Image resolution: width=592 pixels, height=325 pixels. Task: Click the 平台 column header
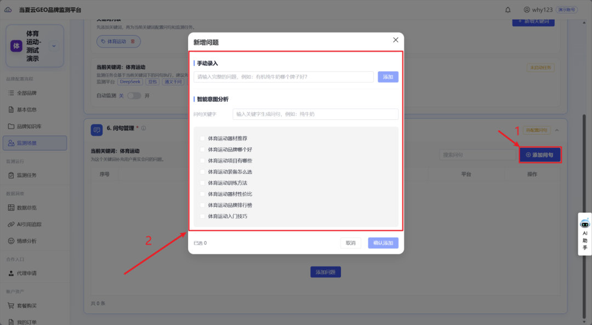tap(466, 174)
